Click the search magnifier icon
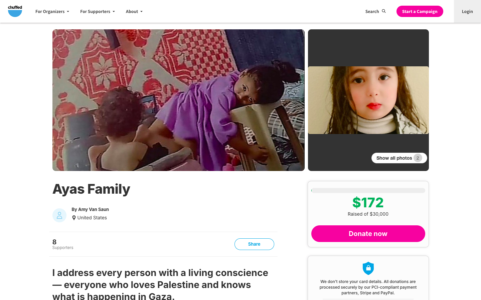 (384, 11)
